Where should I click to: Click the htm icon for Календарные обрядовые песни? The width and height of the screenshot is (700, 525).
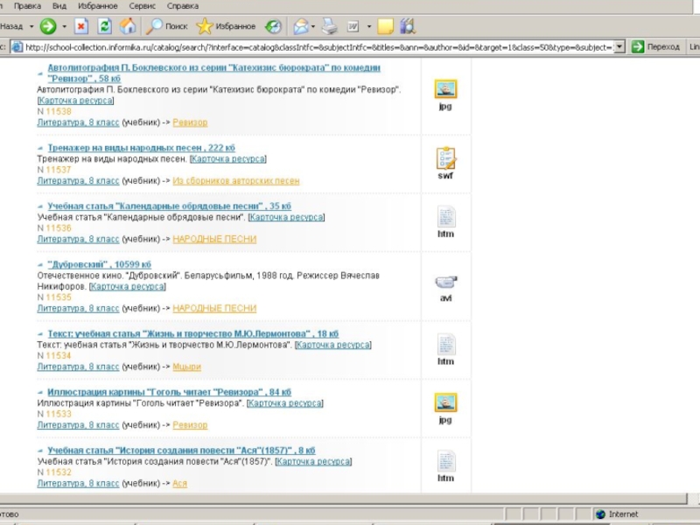click(446, 217)
